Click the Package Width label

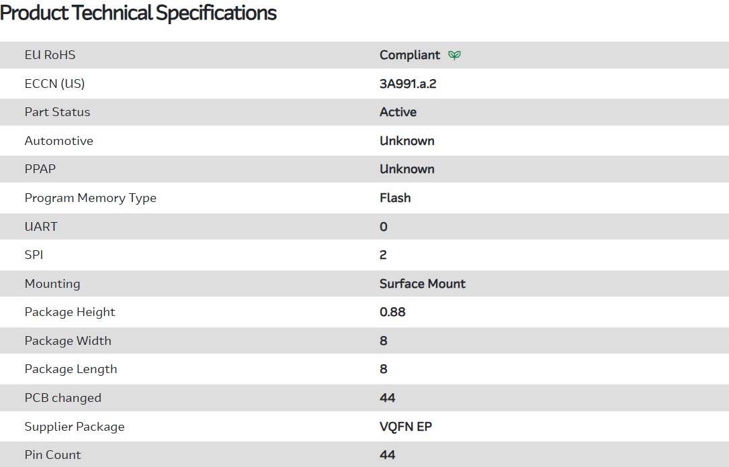[x=68, y=341]
